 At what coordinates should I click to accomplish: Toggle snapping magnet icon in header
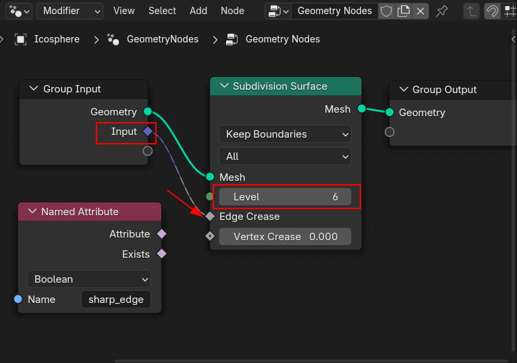click(492, 11)
